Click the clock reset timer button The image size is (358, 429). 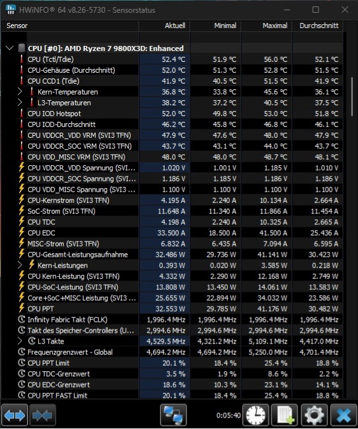pos(256,416)
